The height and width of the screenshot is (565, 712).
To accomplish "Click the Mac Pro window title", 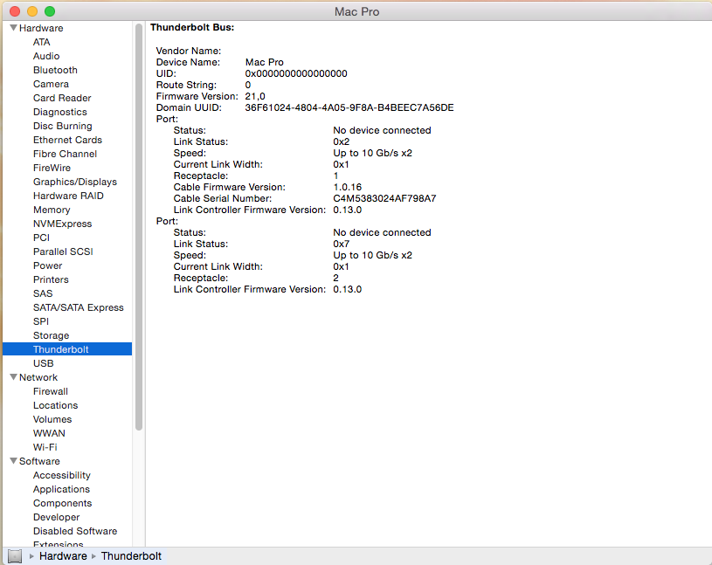I will point(357,11).
